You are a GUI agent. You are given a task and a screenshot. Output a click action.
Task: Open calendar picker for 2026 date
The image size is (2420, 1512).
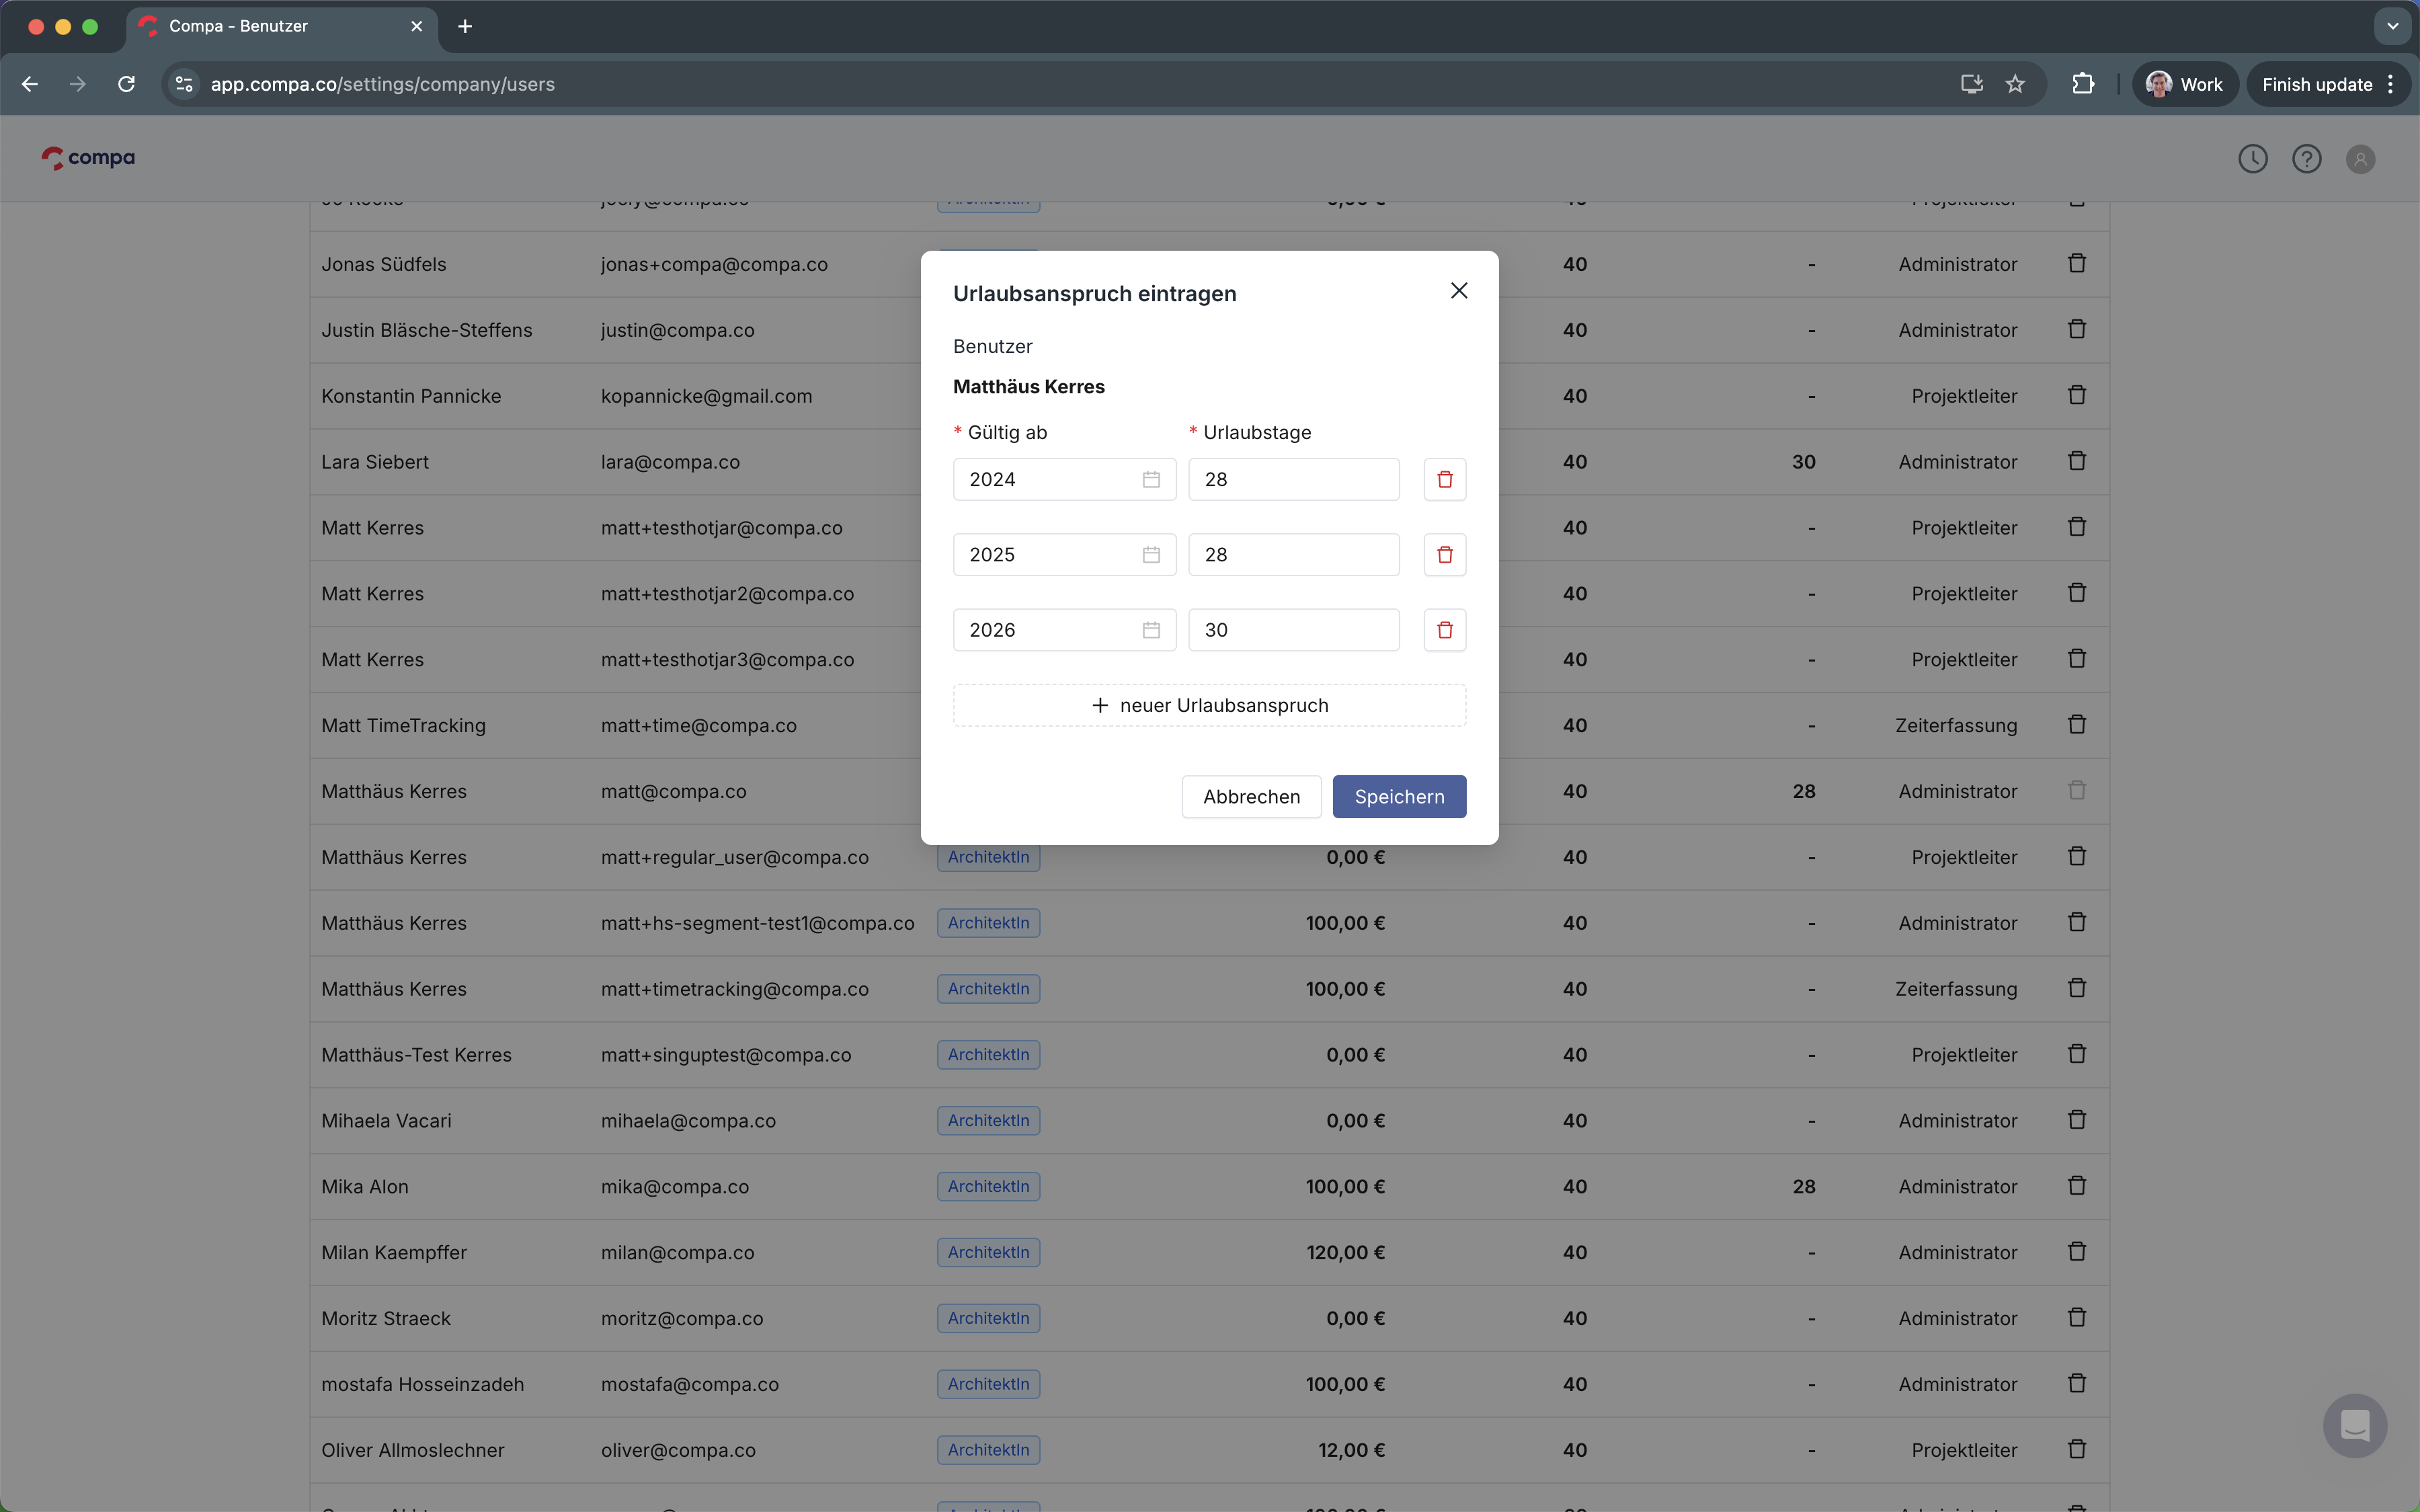click(1151, 630)
